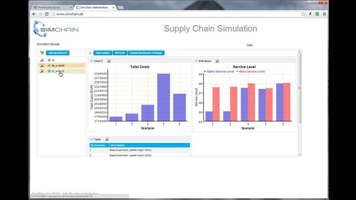Follow the back link

coord(250,45)
